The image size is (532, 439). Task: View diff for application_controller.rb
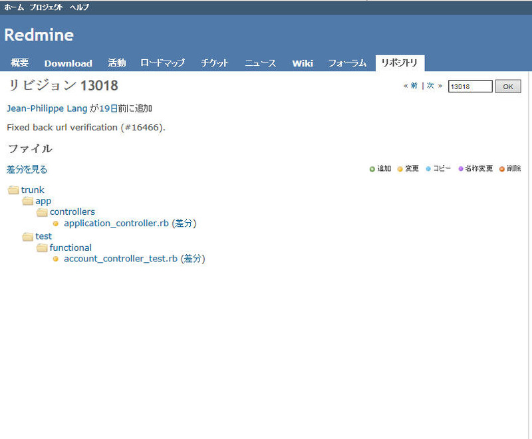[184, 223]
